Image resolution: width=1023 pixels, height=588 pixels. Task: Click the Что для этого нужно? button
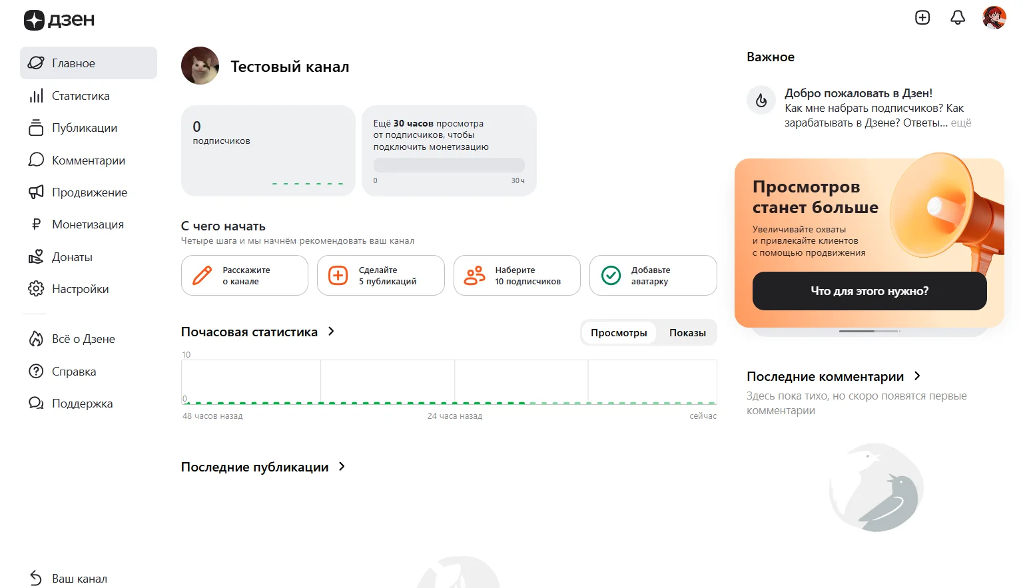coord(869,291)
